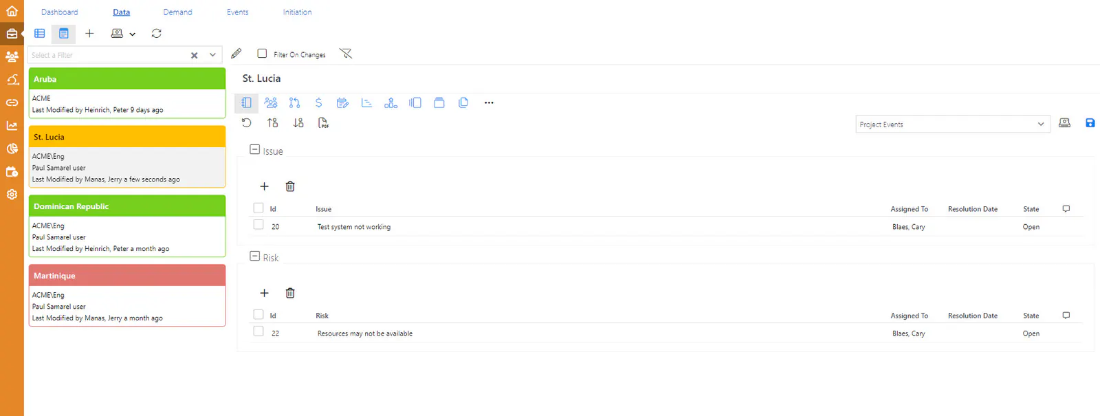The width and height of the screenshot is (1100, 416).
Task: Open the settings gear in sidebar
Action: [x=12, y=195]
